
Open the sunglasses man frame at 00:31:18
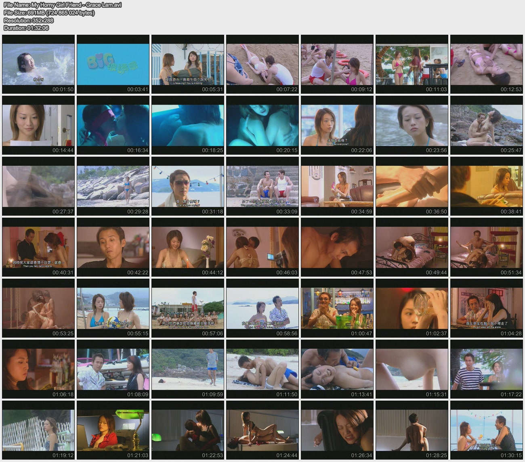[188, 186]
